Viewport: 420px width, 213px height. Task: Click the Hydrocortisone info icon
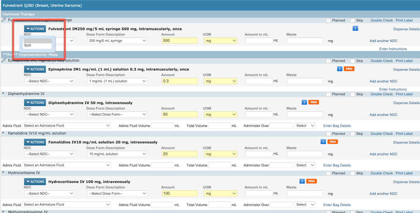[x=302, y=181]
